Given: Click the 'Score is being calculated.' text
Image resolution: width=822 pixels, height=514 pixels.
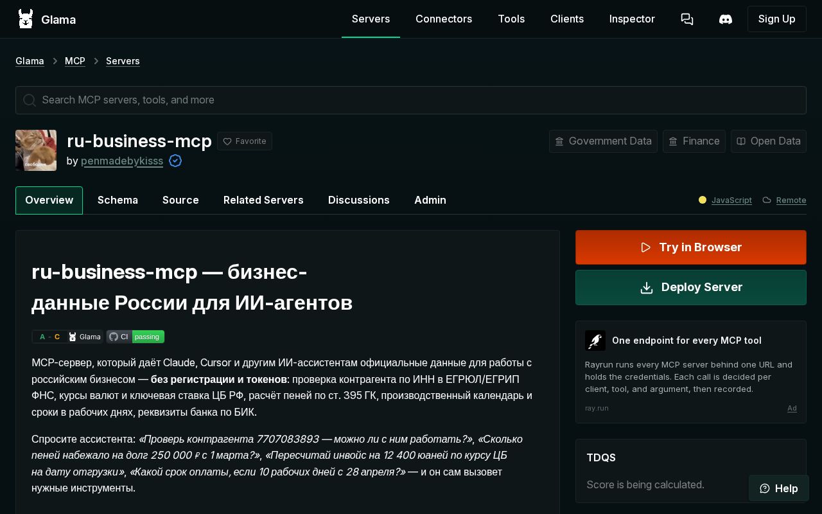Looking at the screenshot, I should tap(645, 484).
